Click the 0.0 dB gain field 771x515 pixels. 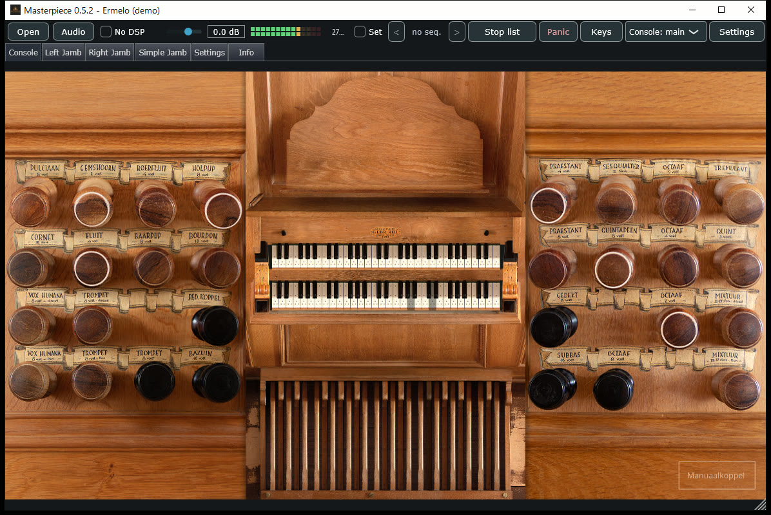(226, 32)
